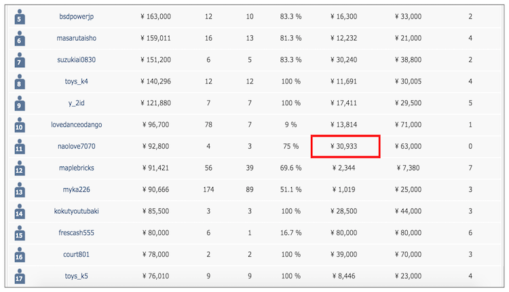Open the toys_k4 seller link
Viewport: 509px width, 292px height.
(76, 81)
